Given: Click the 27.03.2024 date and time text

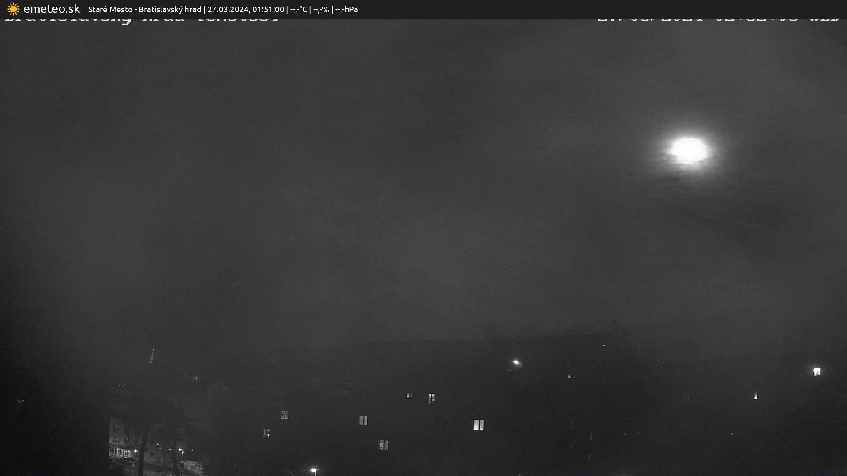Looking at the screenshot, I should (246, 9).
